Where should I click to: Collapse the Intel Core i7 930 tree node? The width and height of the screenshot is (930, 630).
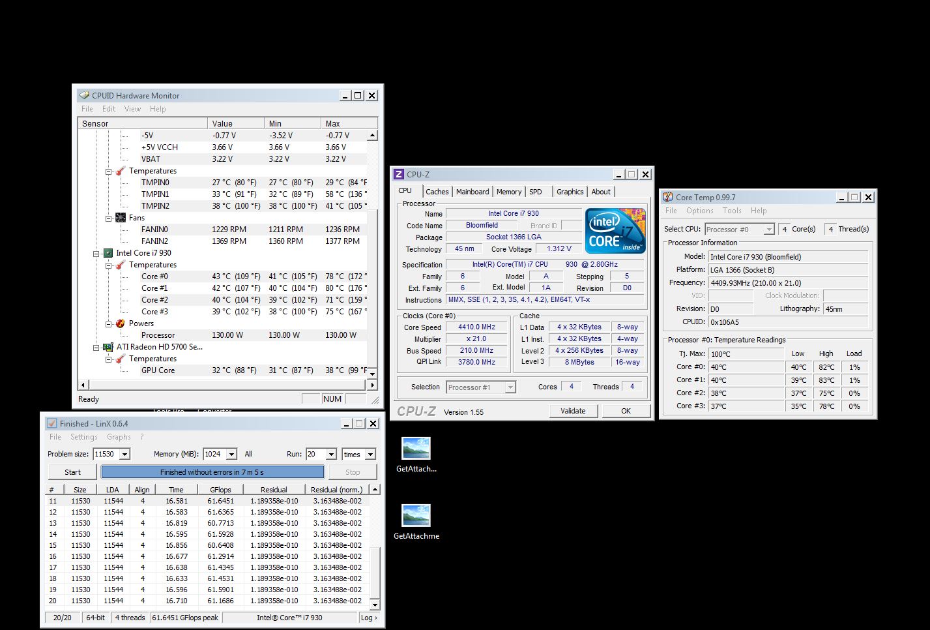coord(96,253)
